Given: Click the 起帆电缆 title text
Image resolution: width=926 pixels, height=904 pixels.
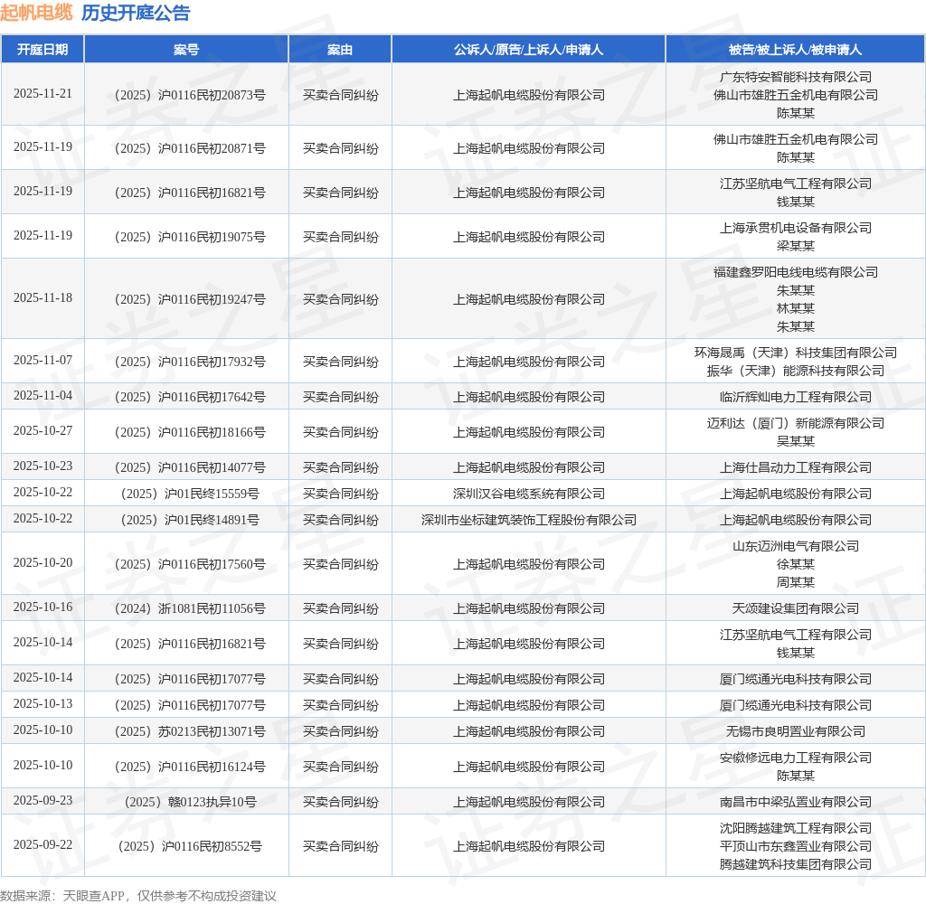Looking at the screenshot, I should coord(36,13).
